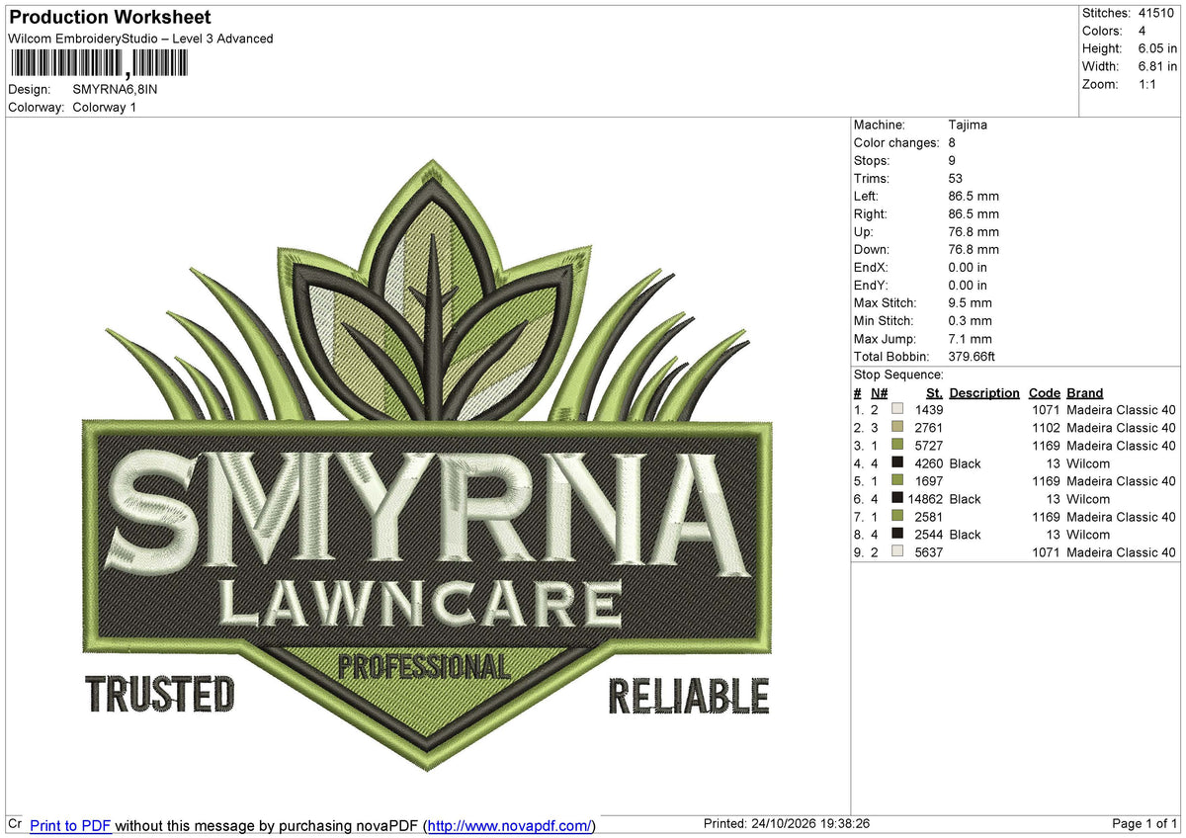Select the black swatch in stop row 8

(x=897, y=533)
